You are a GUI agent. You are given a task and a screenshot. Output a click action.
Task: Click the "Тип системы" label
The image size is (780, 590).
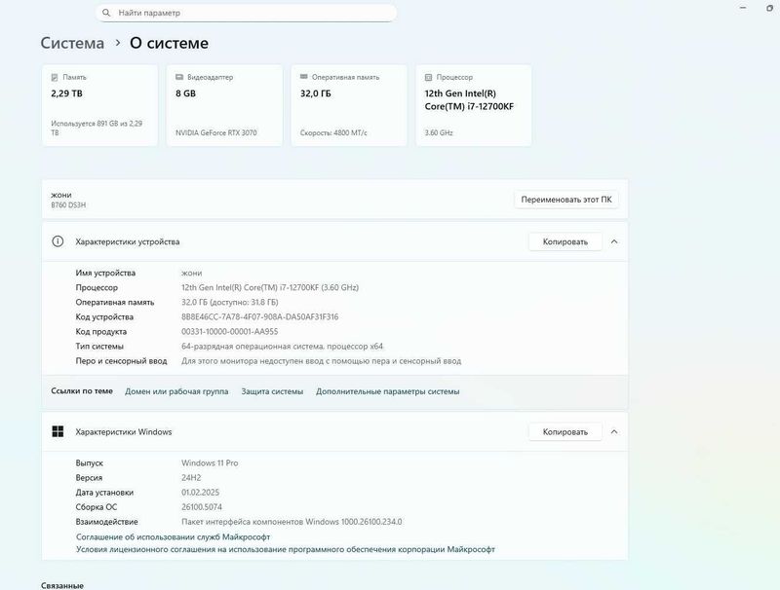tap(99, 347)
